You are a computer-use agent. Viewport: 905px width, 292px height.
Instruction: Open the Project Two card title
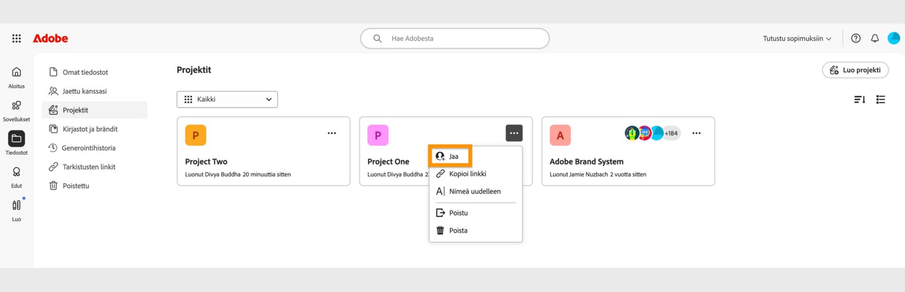[x=206, y=161]
